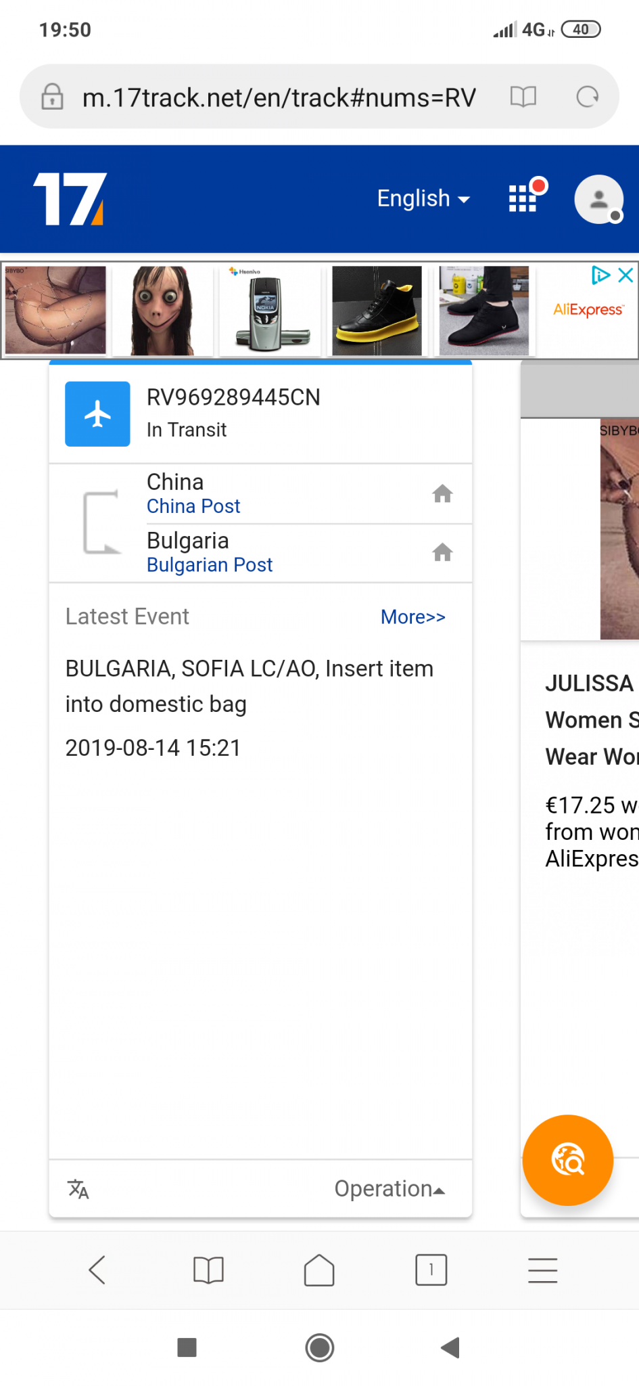Expand the English language dropdown
The image size is (639, 1386).
[x=423, y=198]
